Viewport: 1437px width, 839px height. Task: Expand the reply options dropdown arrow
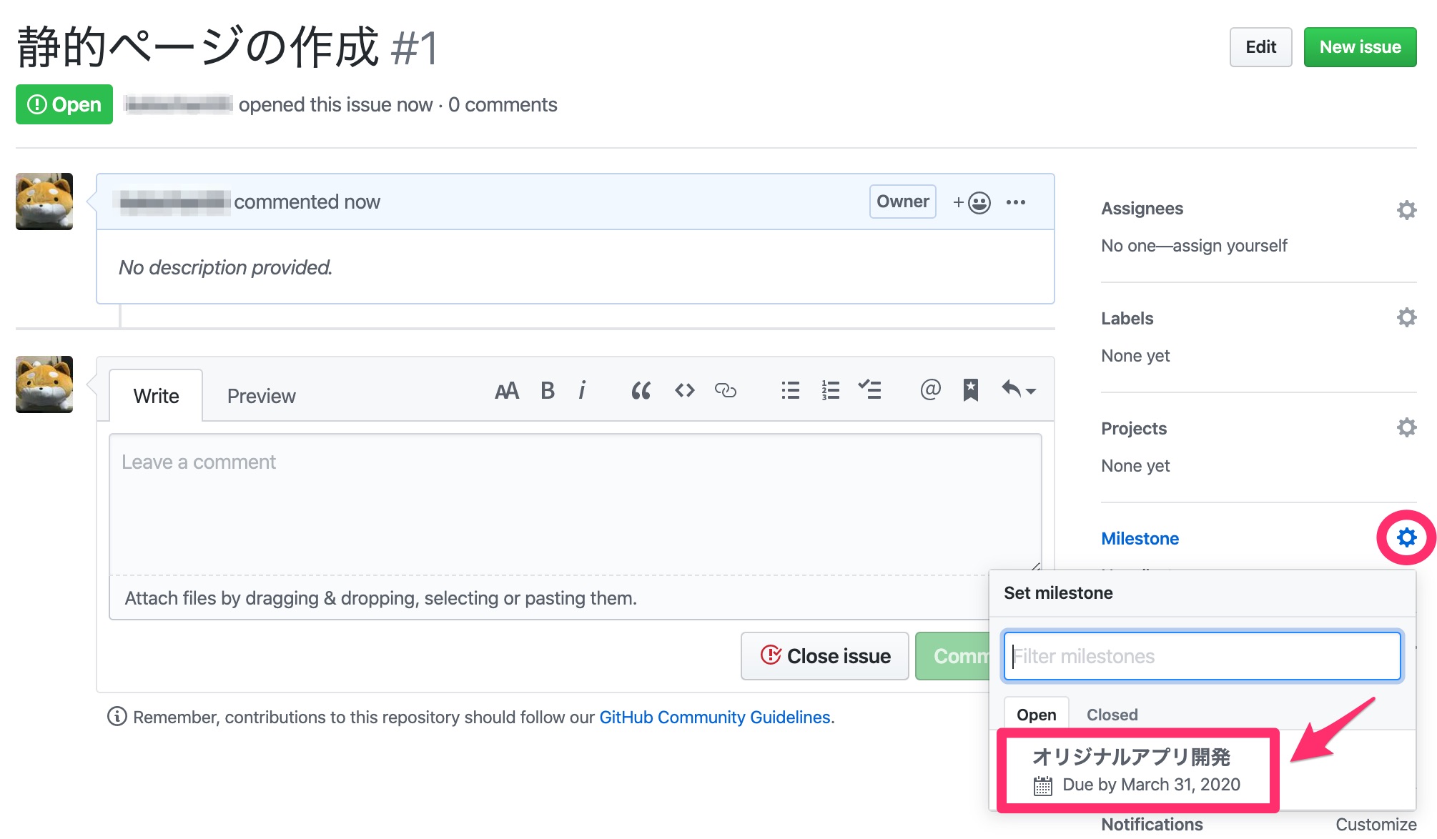(x=1029, y=392)
